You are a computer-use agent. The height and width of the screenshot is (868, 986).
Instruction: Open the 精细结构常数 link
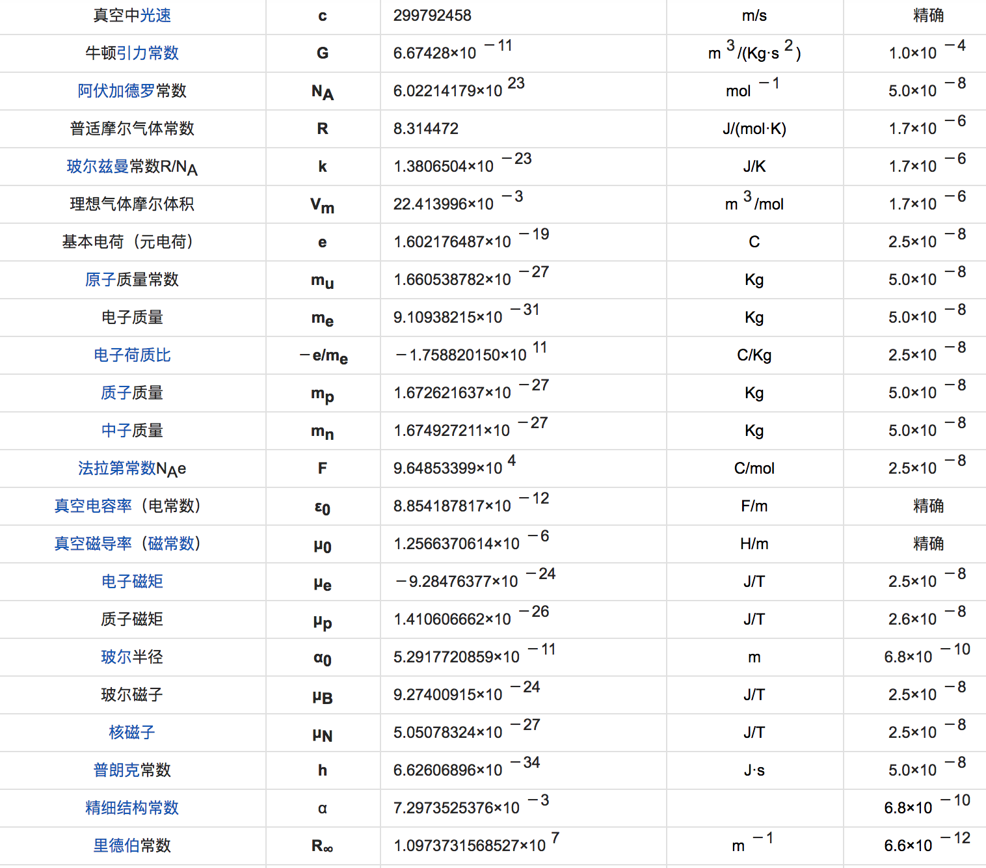[132, 808]
